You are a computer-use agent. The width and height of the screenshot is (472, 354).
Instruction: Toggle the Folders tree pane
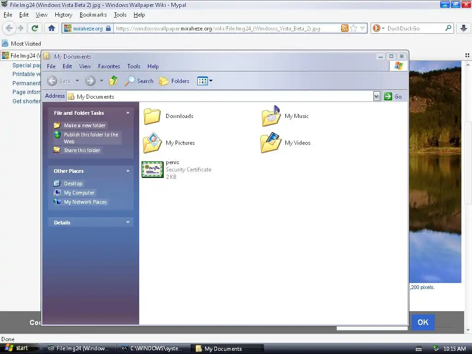click(x=174, y=81)
